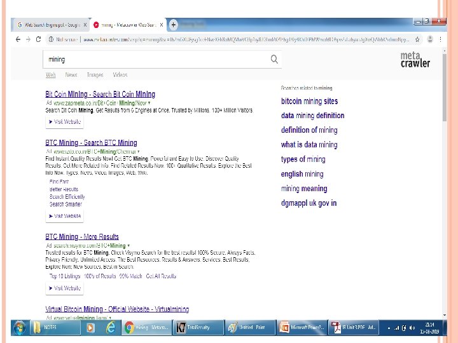Image resolution: width=458 pixels, height=343 pixels.
Task: Click the meta crawler logo
Action: pos(415,60)
